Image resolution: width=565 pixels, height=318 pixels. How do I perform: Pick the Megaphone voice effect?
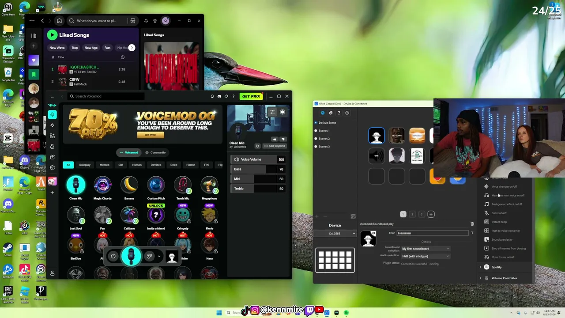coord(209,185)
